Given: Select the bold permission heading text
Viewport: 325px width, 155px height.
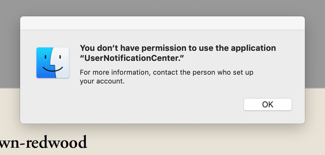Looking at the screenshot, I should pos(178,53).
